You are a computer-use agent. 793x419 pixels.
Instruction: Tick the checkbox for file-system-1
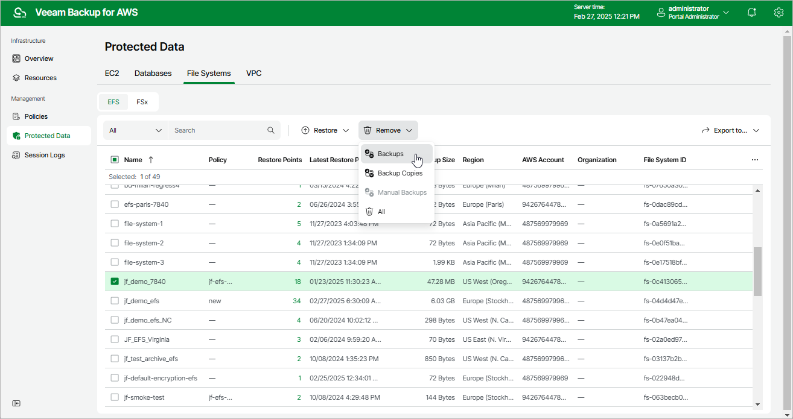(115, 224)
